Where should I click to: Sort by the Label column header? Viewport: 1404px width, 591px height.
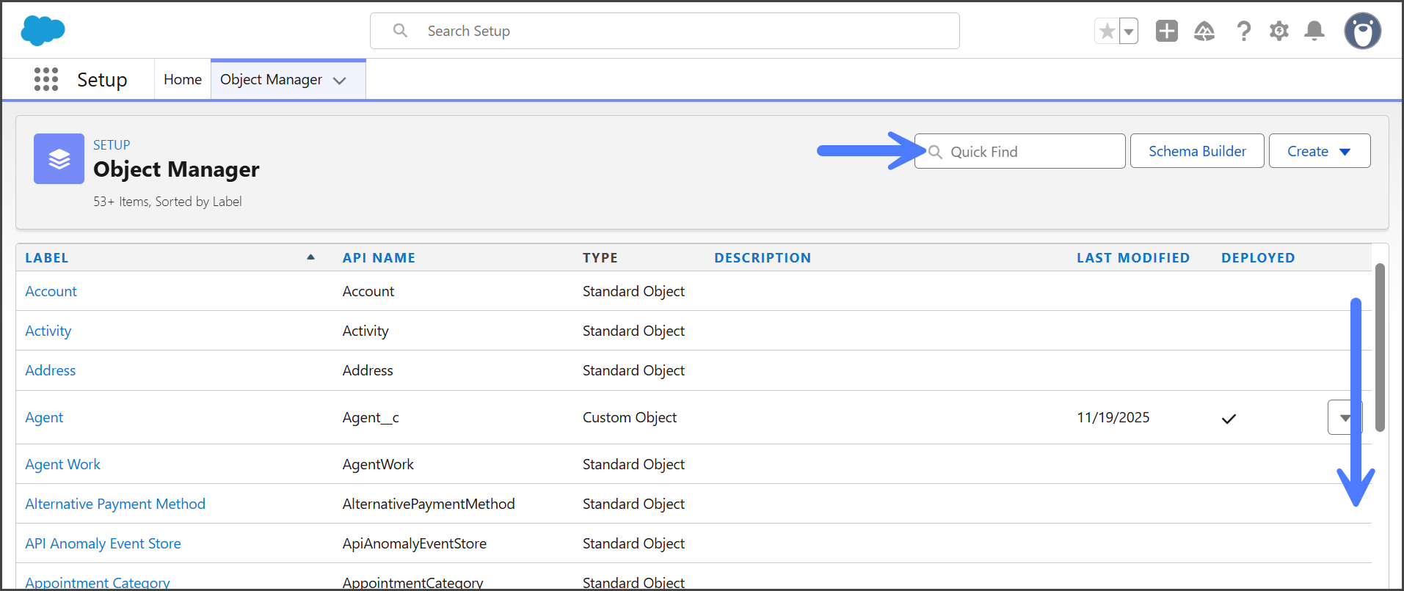click(x=46, y=258)
